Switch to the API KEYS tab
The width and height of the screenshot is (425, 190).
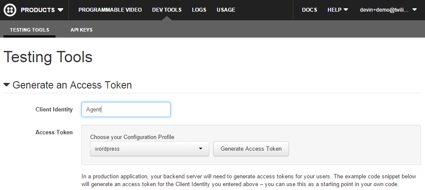point(81,30)
